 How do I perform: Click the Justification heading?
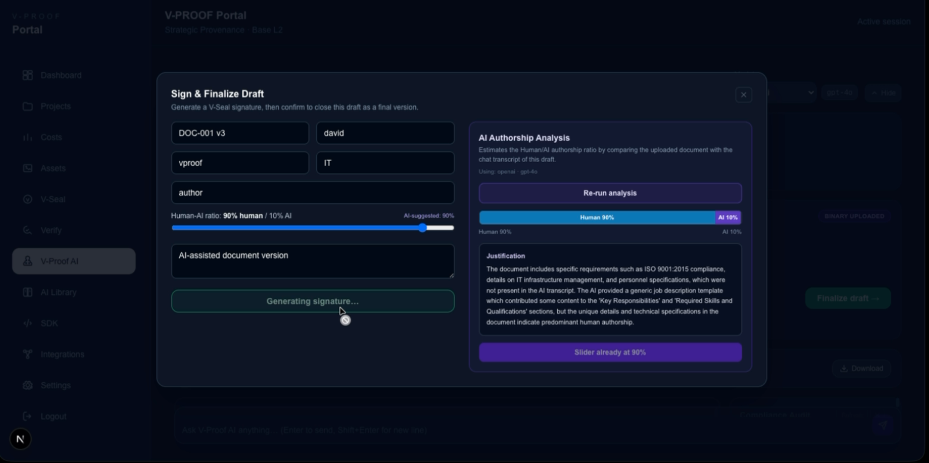pos(505,256)
